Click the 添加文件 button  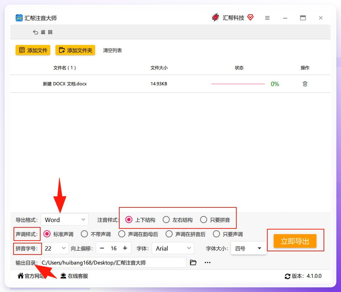(x=33, y=50)
